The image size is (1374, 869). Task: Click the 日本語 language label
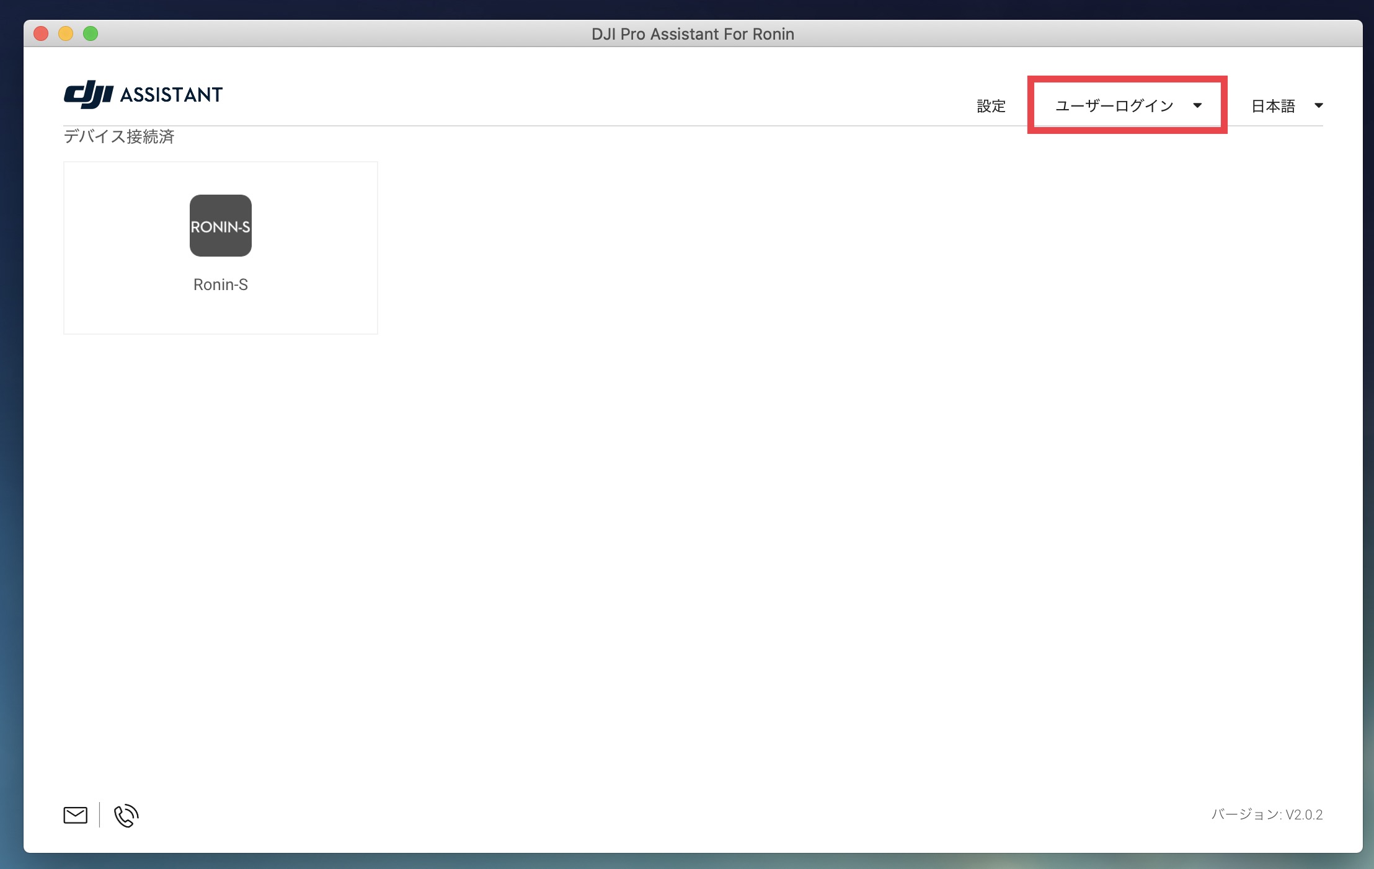(1273, 106)
